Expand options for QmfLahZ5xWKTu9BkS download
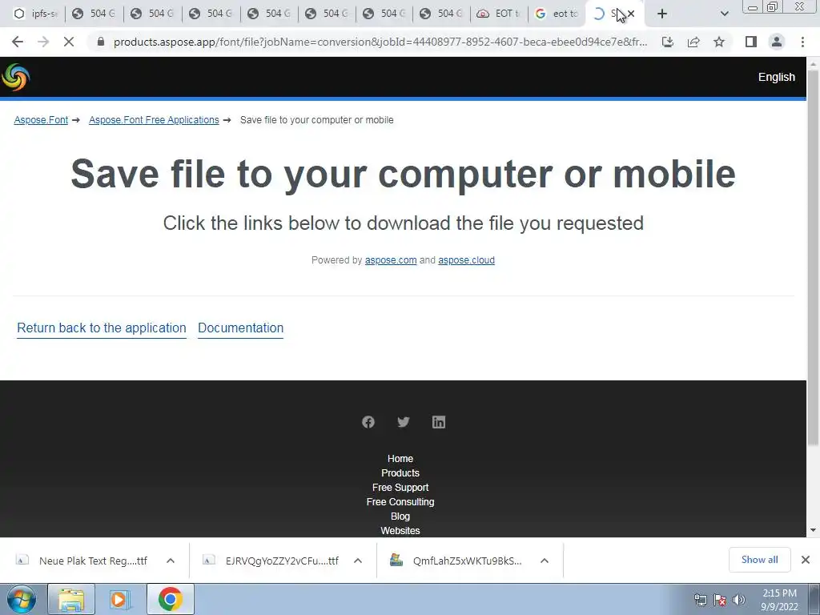This screenshot has height=615, width=820. (545, 561)
